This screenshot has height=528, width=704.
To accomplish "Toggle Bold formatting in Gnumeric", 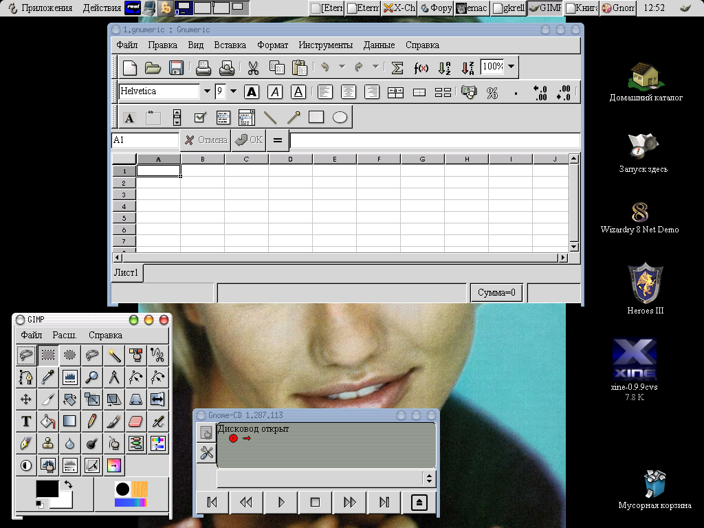I will pyautogui.click(x=252, y=91).
